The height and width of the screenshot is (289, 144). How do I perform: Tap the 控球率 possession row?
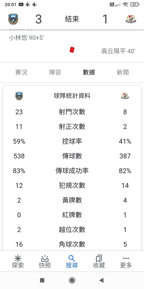tap(72, 141)
